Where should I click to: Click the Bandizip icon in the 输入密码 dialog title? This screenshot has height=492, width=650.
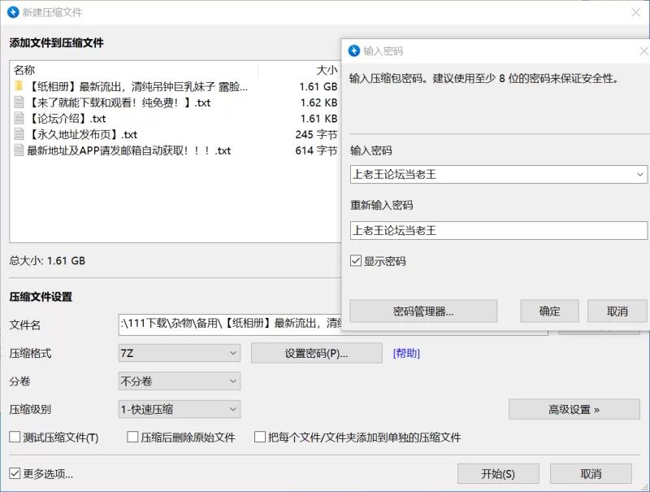coord(354,50)
